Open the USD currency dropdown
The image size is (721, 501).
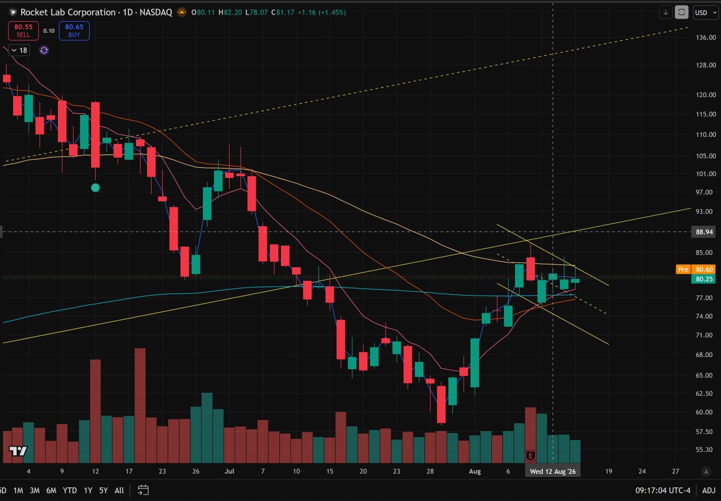pos(705,12)
